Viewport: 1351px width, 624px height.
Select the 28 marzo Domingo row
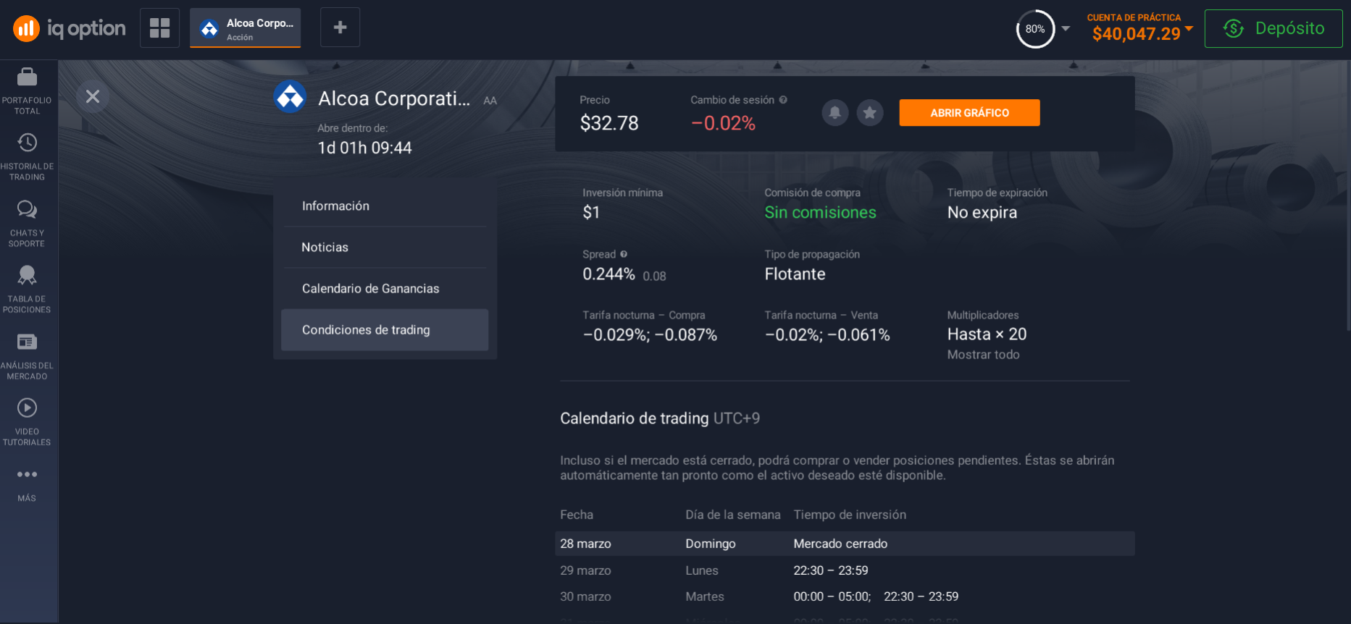[845, 544]
